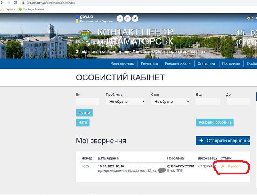Expand the Проблема dropdown
Viewport: 257px width, 196px height.
coord(125,102)
